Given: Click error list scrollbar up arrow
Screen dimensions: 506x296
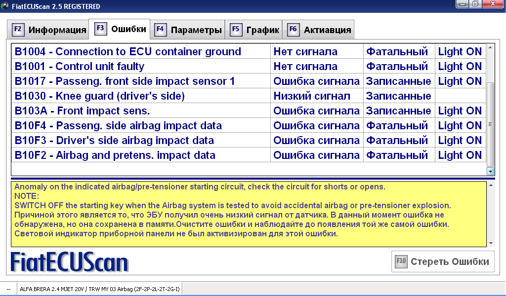Looking at the screenshot, I should tap(490, 48).
